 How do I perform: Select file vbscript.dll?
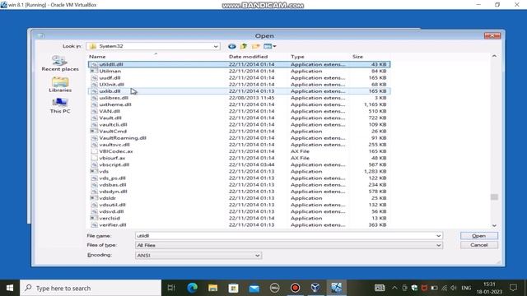pos(239,164)
